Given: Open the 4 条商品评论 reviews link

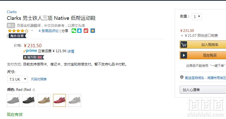Looking at the screenshot, I should click(x=48, y=31).
